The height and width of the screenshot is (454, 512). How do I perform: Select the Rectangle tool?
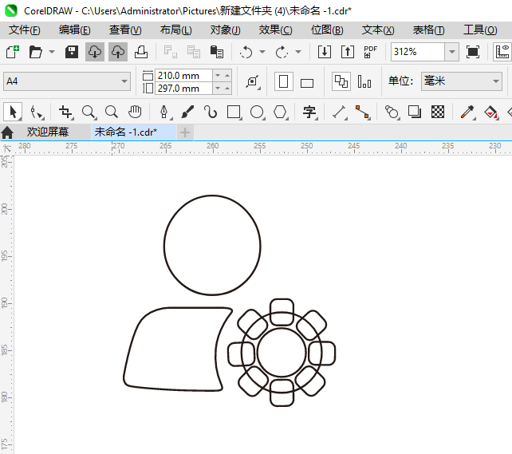click(234, 112)
